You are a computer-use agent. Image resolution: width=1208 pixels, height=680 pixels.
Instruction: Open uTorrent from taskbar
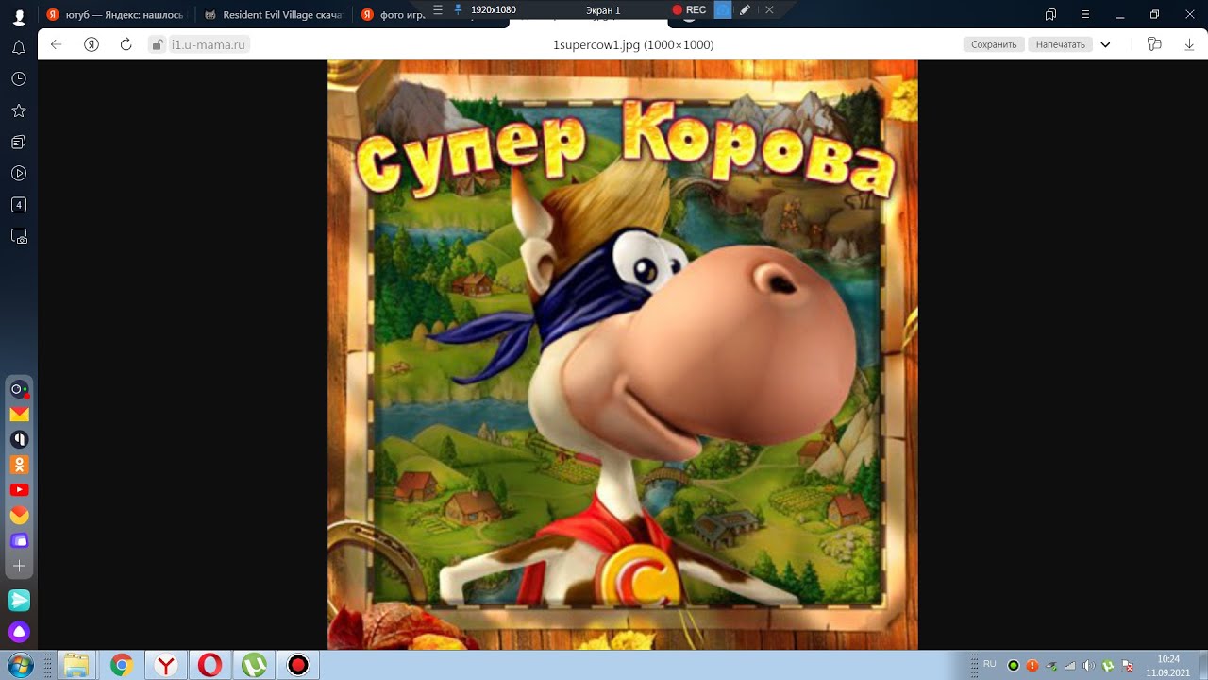pyautogui.click(x=254, y=665)
